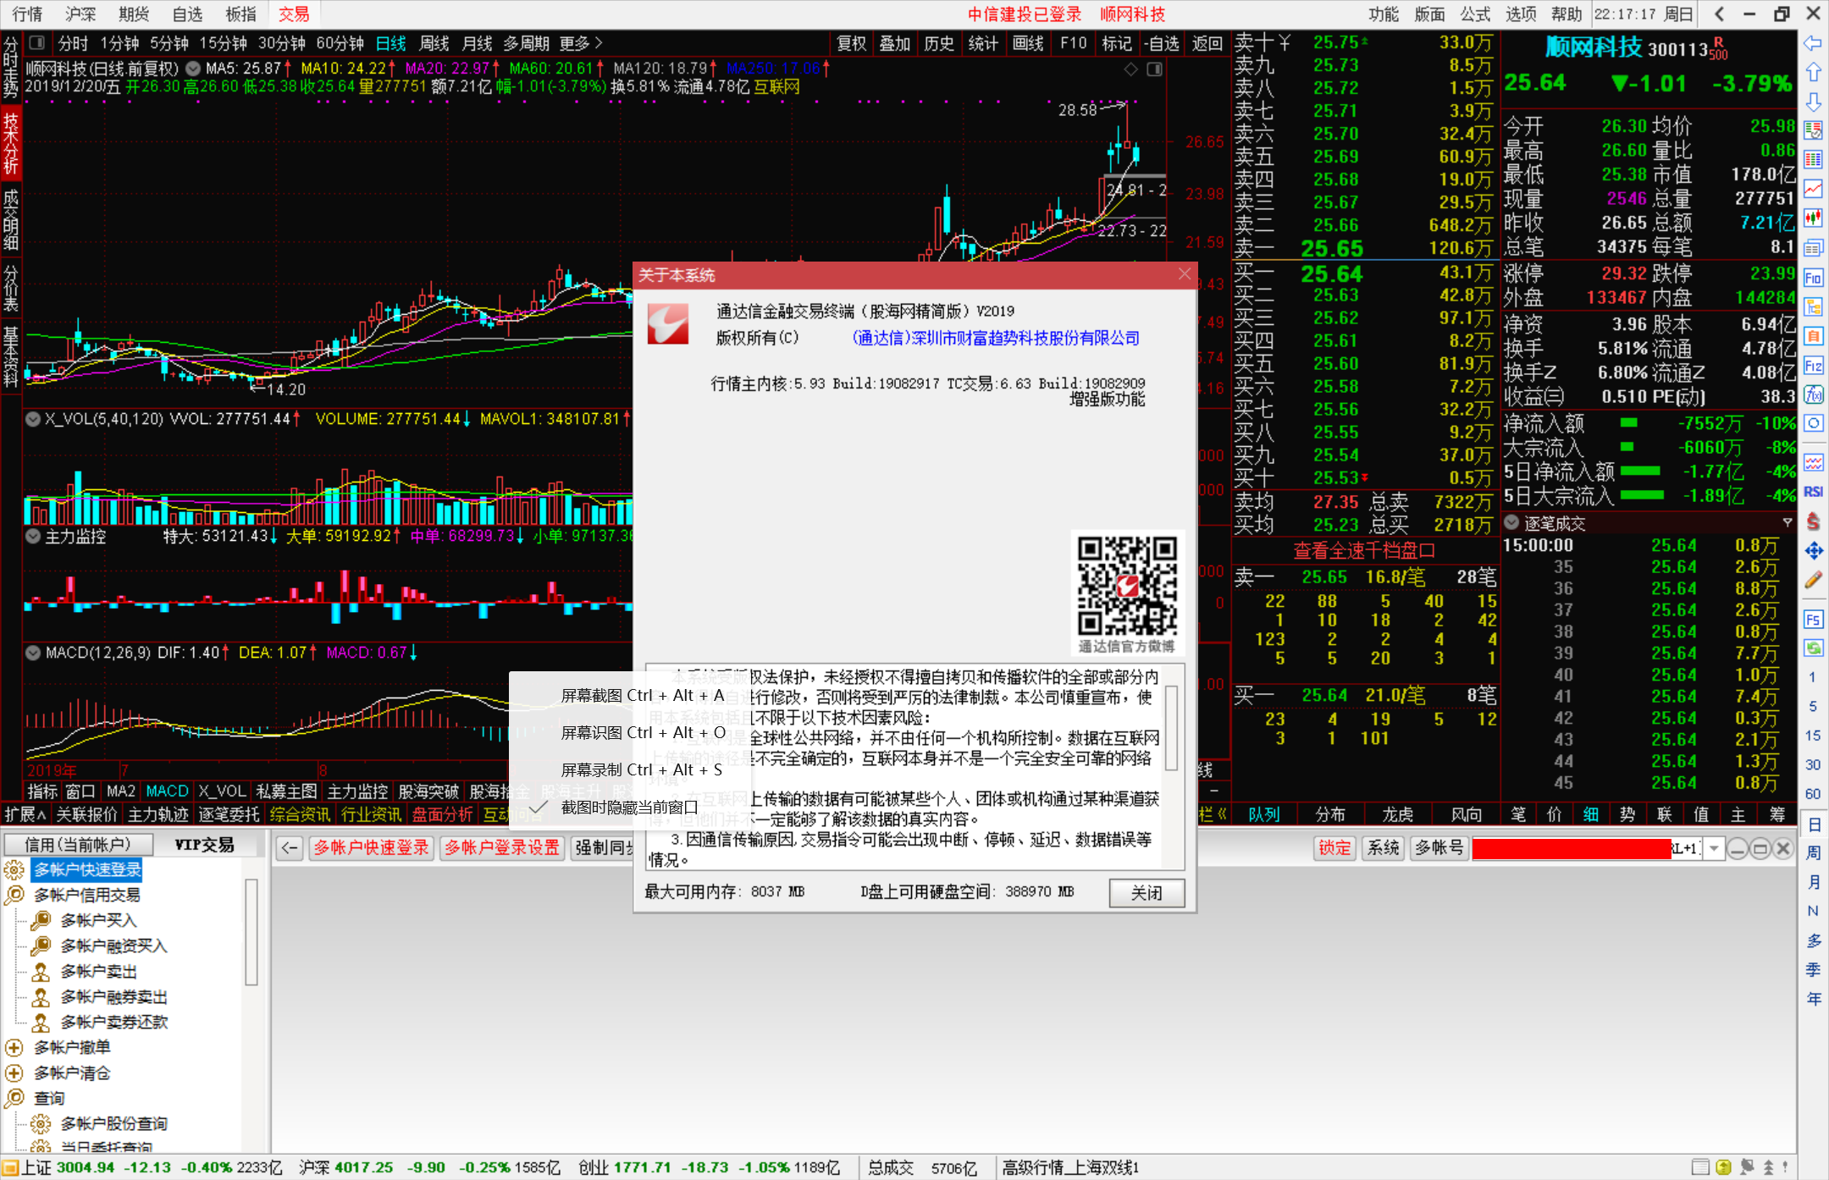Collapse the 查询 tree node

(x=14, y=1098)
